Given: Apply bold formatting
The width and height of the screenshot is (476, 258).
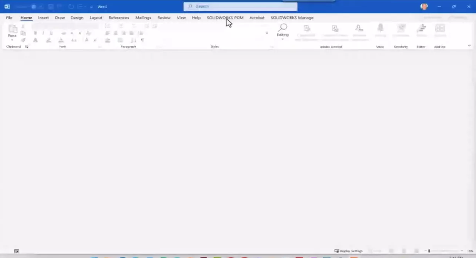Looking at the screenshot, I should 35,33.
